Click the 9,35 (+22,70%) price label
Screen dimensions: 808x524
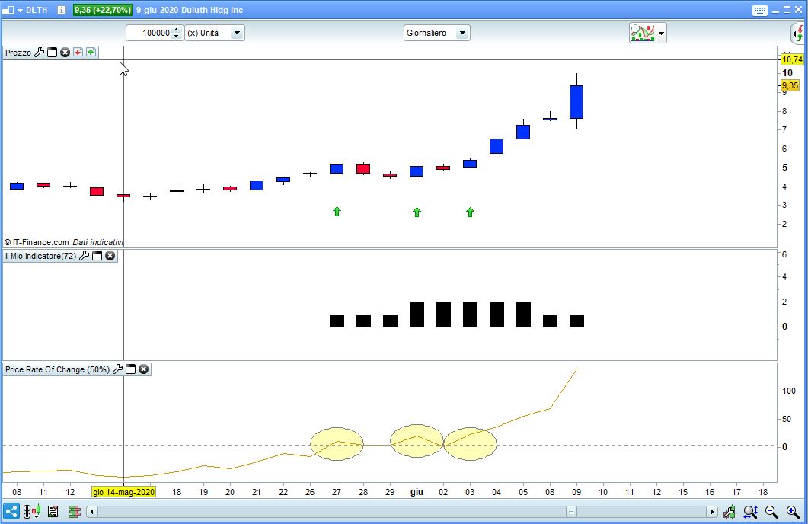(x=103, y=10)
